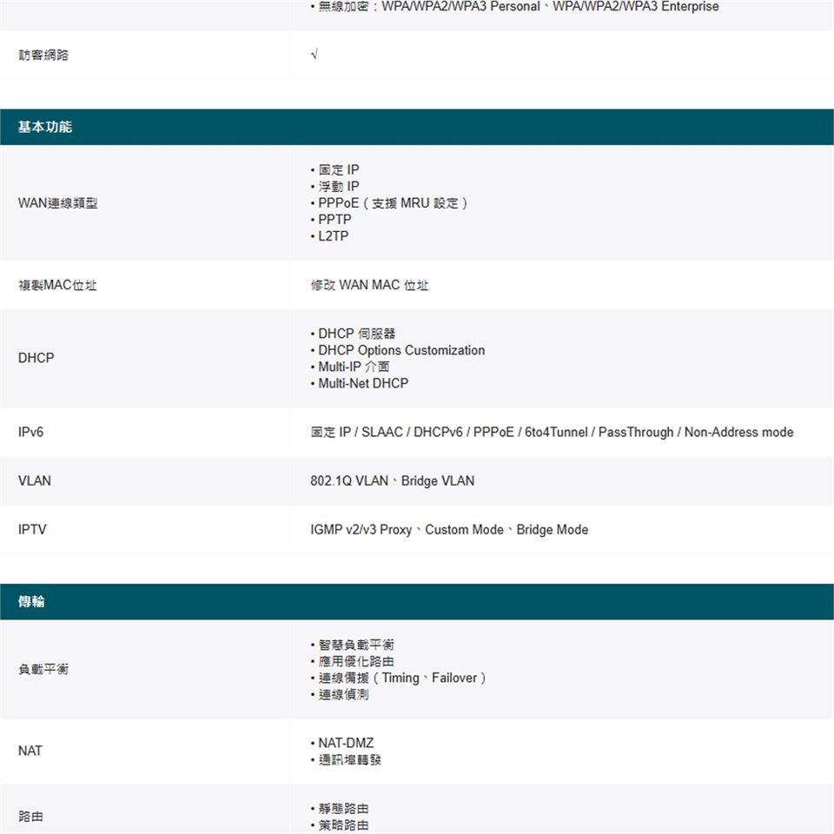Screen dimensions: 834x834
Task: Click 連線備援（Timing、Failover）entry
Action: (400, 678)
